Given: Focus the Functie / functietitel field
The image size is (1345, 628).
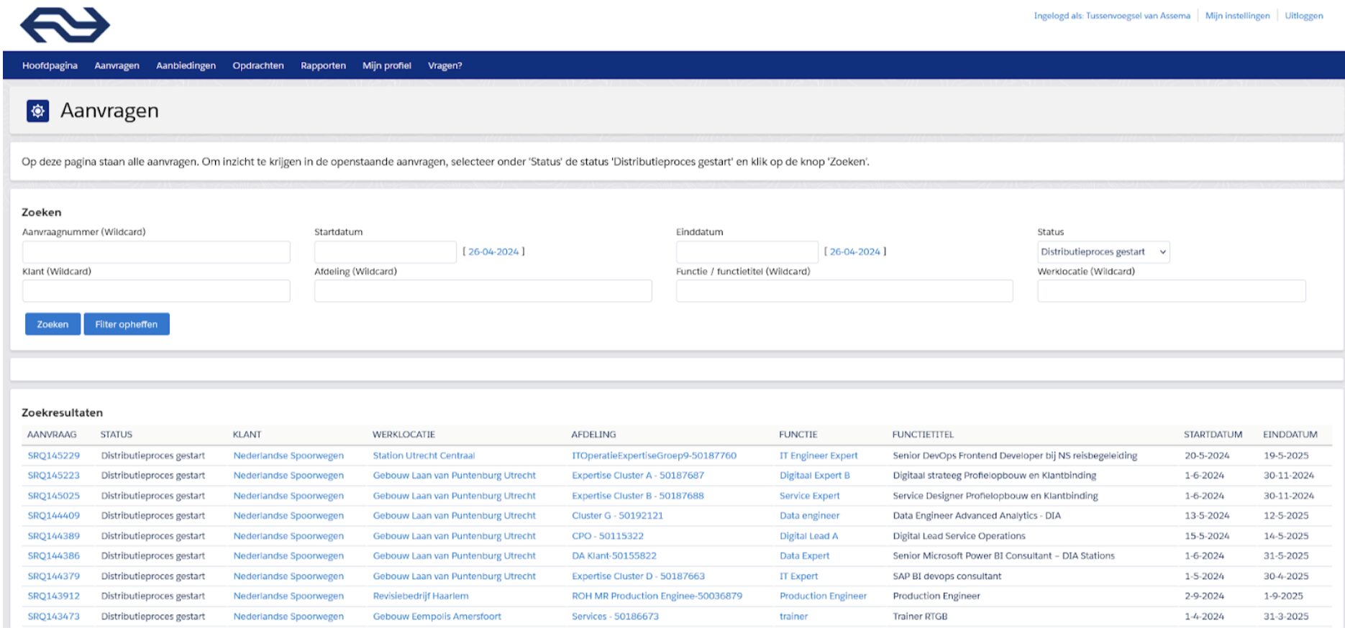Looking at the screenshot, I should (x=844, y=291).
